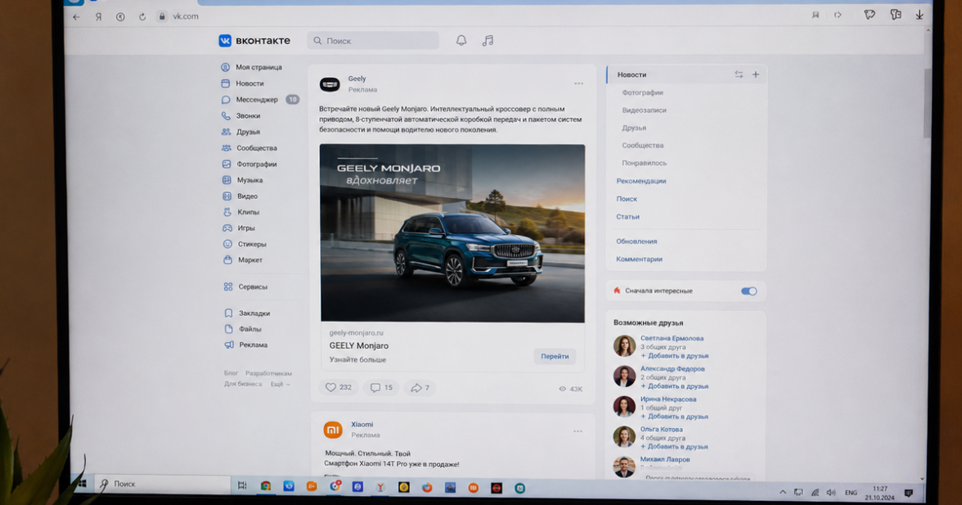
Task: Open the Сервисы grid icon
Action: (228, 286)
